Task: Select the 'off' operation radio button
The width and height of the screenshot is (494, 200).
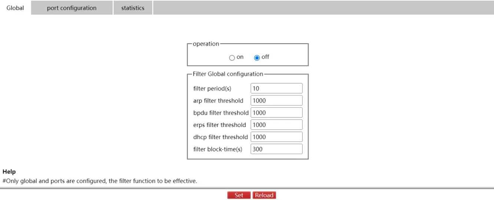Action: 257,58
